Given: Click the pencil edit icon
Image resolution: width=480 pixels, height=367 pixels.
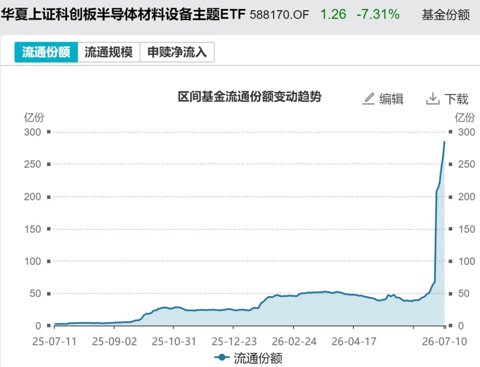Looking at the screenshot, I should tap(368, 99).
